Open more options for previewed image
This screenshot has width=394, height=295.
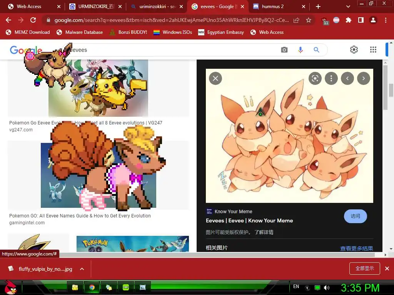[x=331, y=78]
